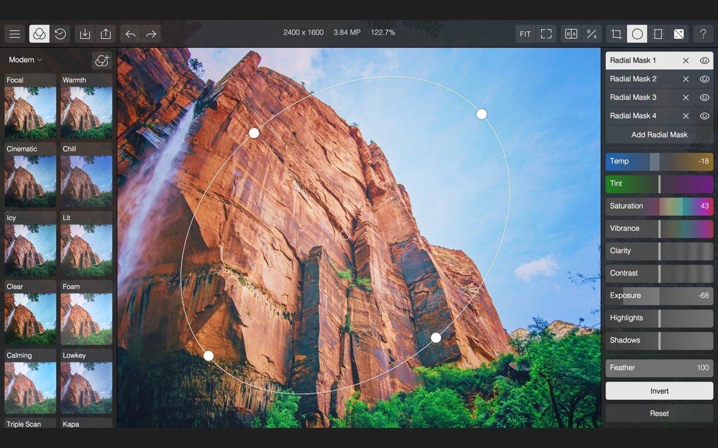The height and width of the screenshot is (448, 718).
Task: Show Radial Mask 3 visibility eye
Action: pos(705,97)
